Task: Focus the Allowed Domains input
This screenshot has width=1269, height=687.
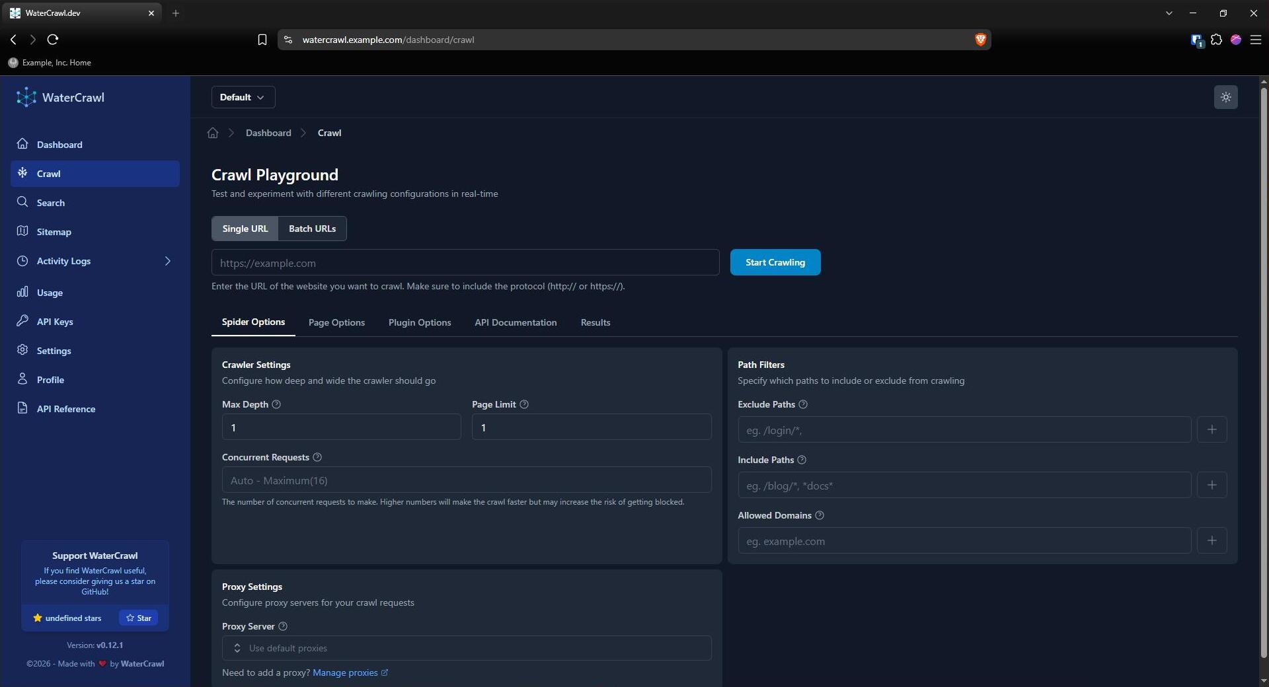Action: pos(964,541)
